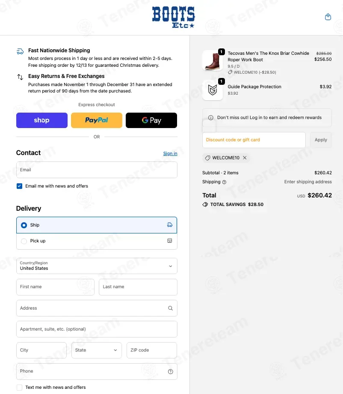Screen dimensions: 343x394
Task: Click the shipping info question mark icon
Action: 224,182
